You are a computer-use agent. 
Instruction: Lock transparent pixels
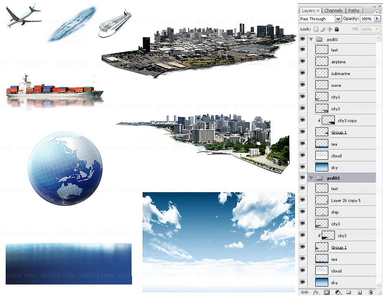pyautogui.click(x=316, y=29)
